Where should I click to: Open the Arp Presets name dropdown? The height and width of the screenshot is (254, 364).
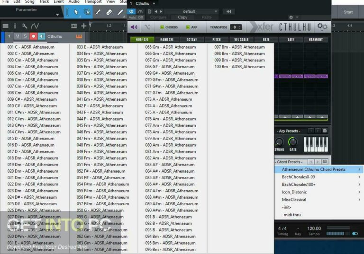click(289, 131)
